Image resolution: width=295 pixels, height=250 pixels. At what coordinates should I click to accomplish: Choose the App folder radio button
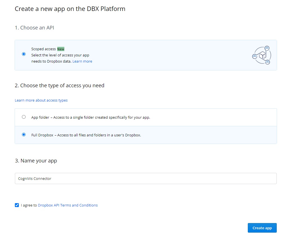[x=24, y=117]
